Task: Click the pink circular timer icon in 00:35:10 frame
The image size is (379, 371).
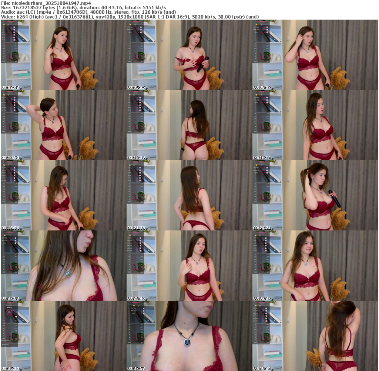Action: pos(9,313)
